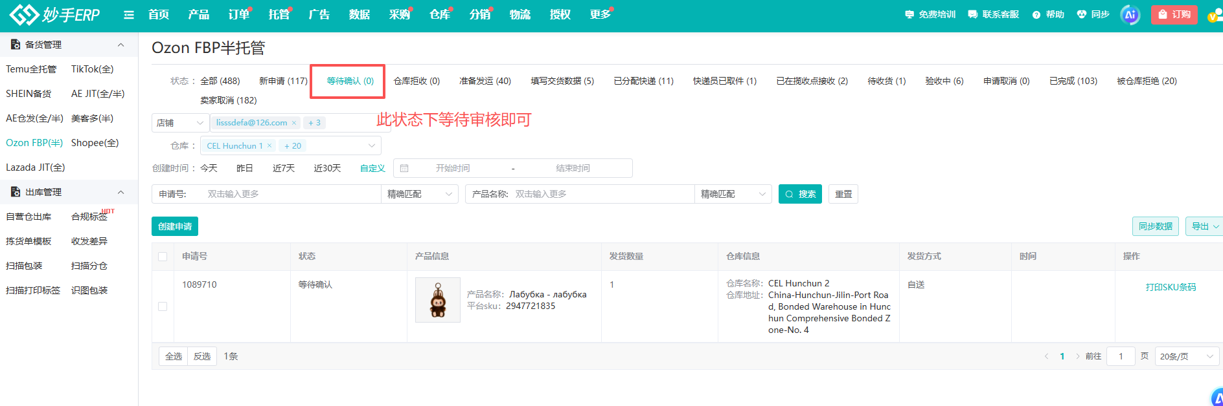Click the page number jump field
The image size is (1223, 406).
point(1121,356)
